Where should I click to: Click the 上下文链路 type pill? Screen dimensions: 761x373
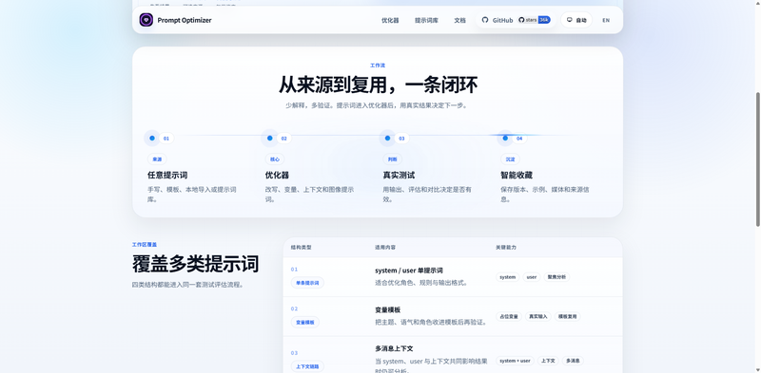(307, 366)
